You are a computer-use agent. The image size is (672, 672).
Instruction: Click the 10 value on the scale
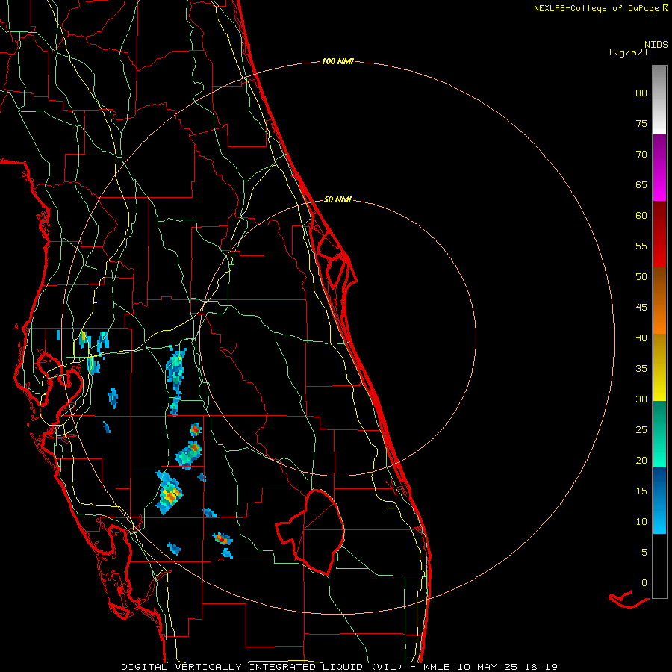tap(641, 522)
